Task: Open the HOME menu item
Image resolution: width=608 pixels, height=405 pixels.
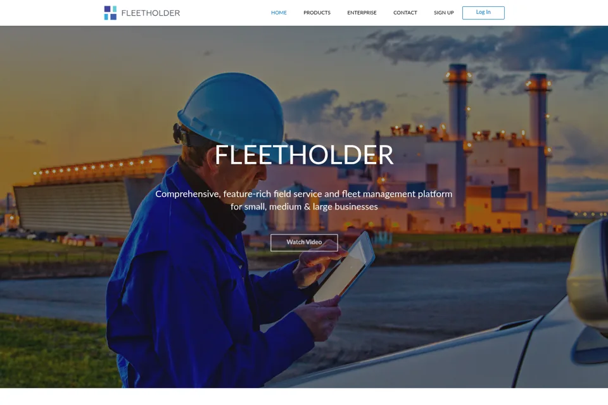Action: click(x=279, y=13)
